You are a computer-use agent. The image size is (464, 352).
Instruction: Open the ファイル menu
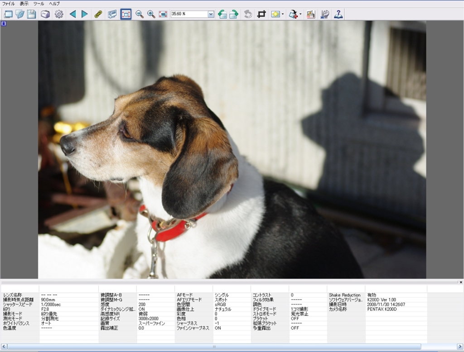point(8,4)
